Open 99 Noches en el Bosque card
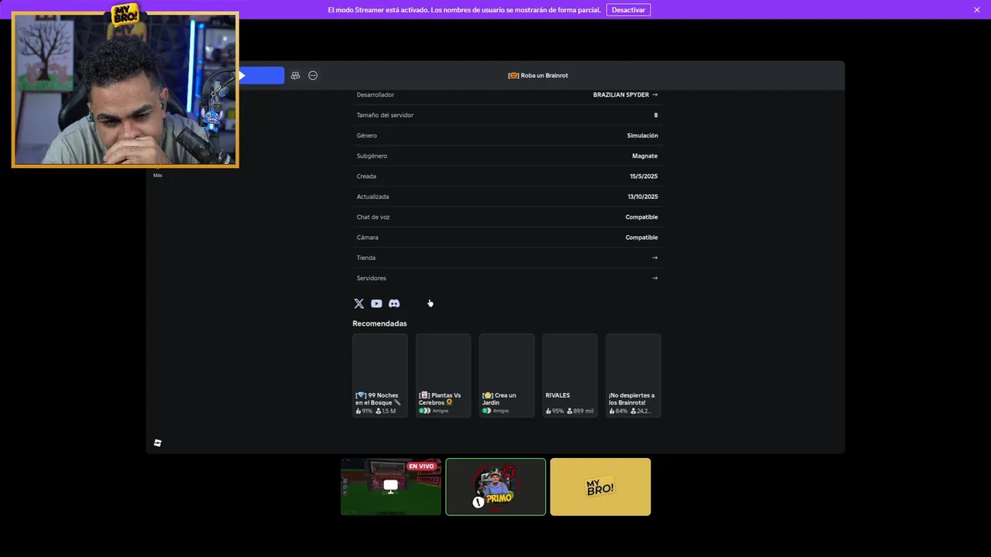 coord(380,375)
